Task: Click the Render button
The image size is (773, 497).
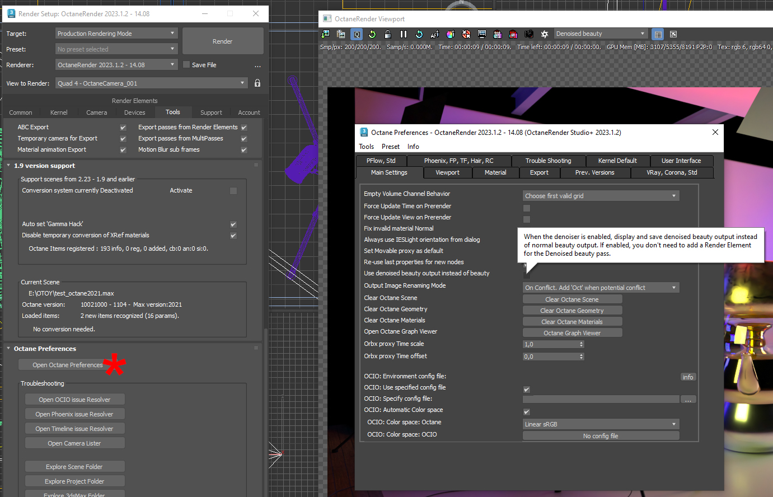Action: coord(223,41)
